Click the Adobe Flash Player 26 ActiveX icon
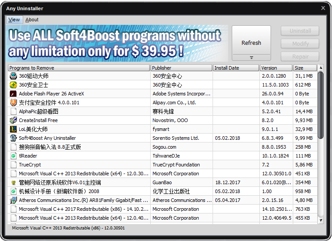332x241 pixels. pyautogui.click(x=13, y=94)
